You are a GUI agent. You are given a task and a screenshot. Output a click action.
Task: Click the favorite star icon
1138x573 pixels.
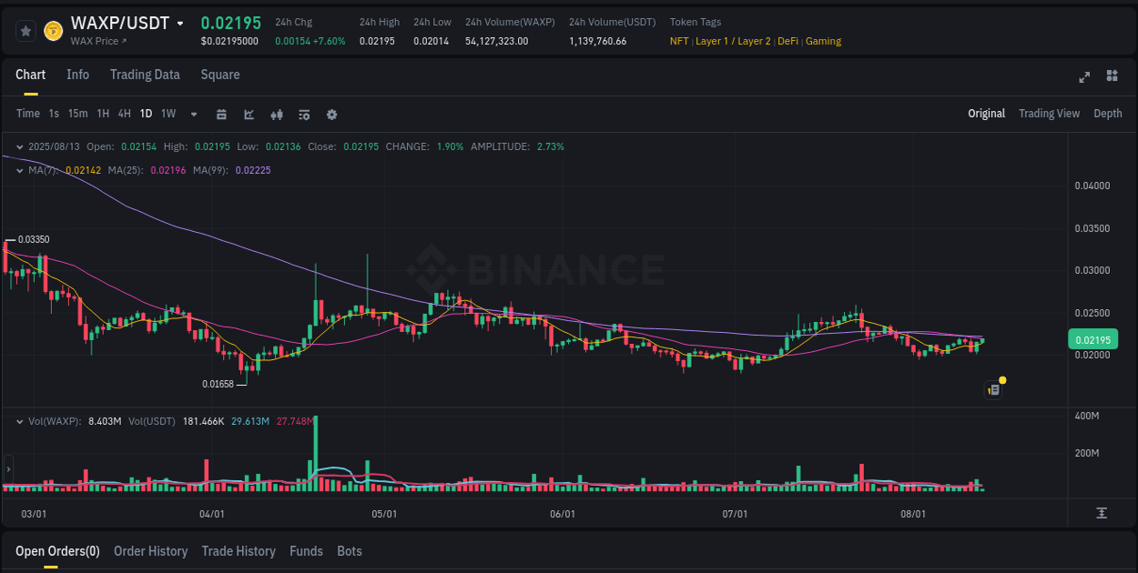pos(25,30)
